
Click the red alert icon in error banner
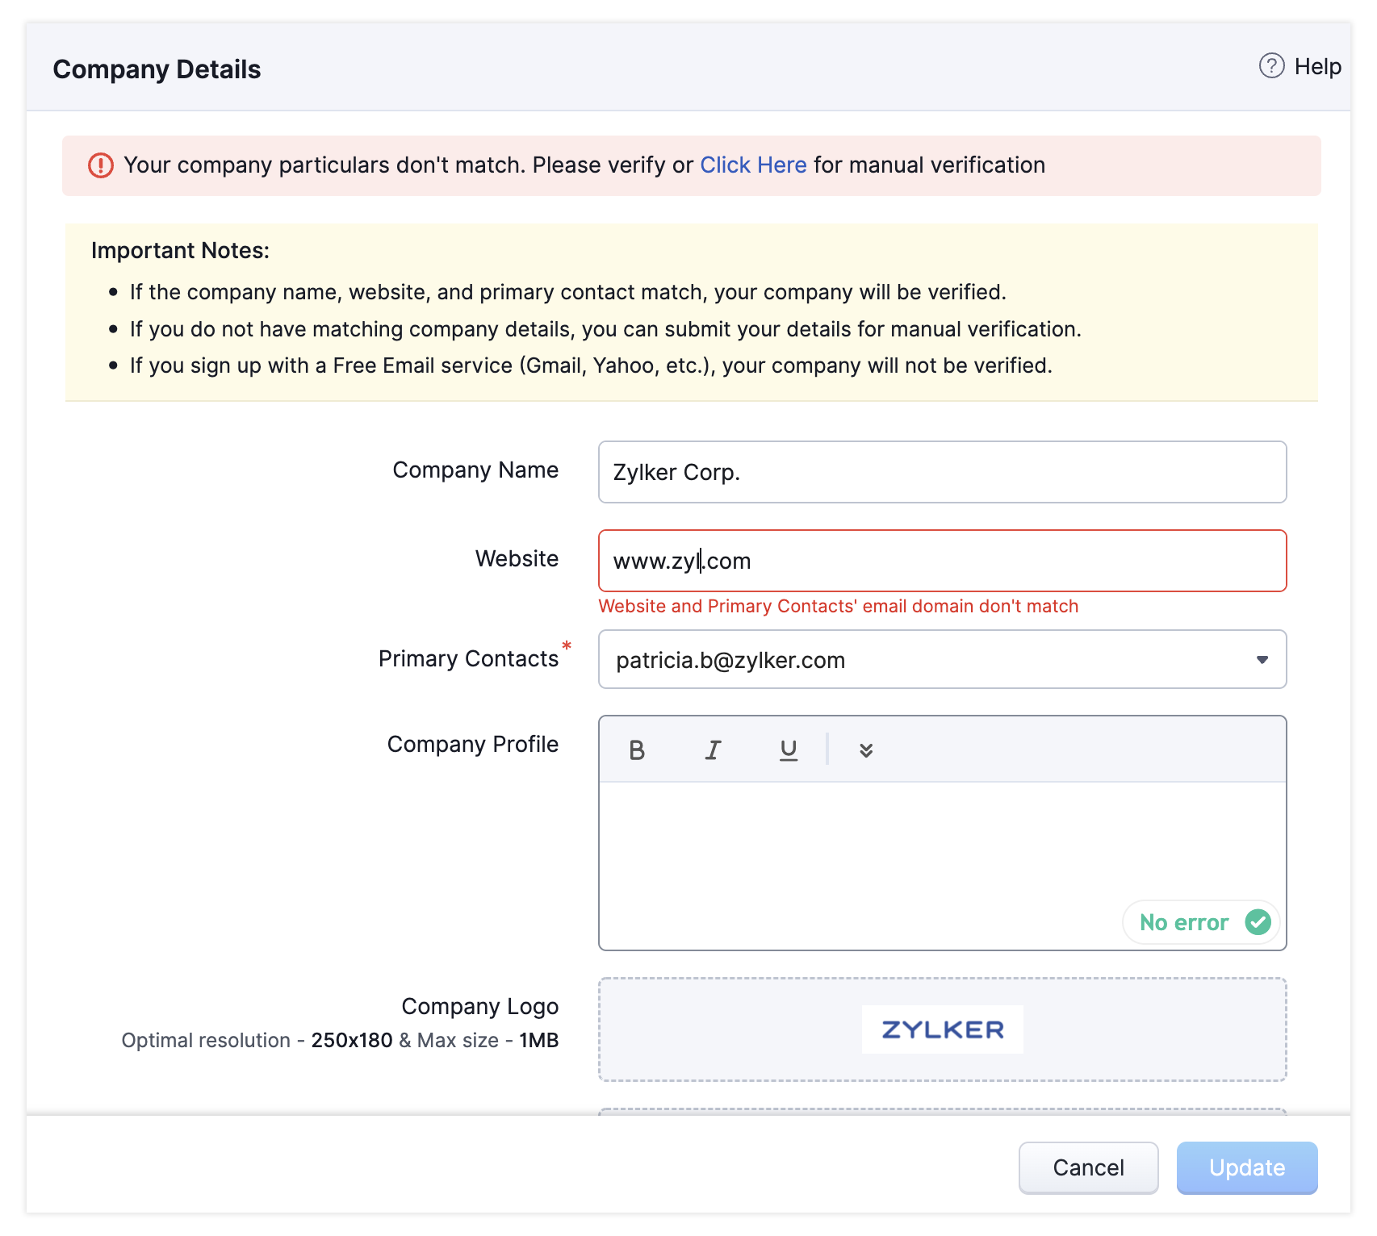pyautogui.click(x=101, y=165)
